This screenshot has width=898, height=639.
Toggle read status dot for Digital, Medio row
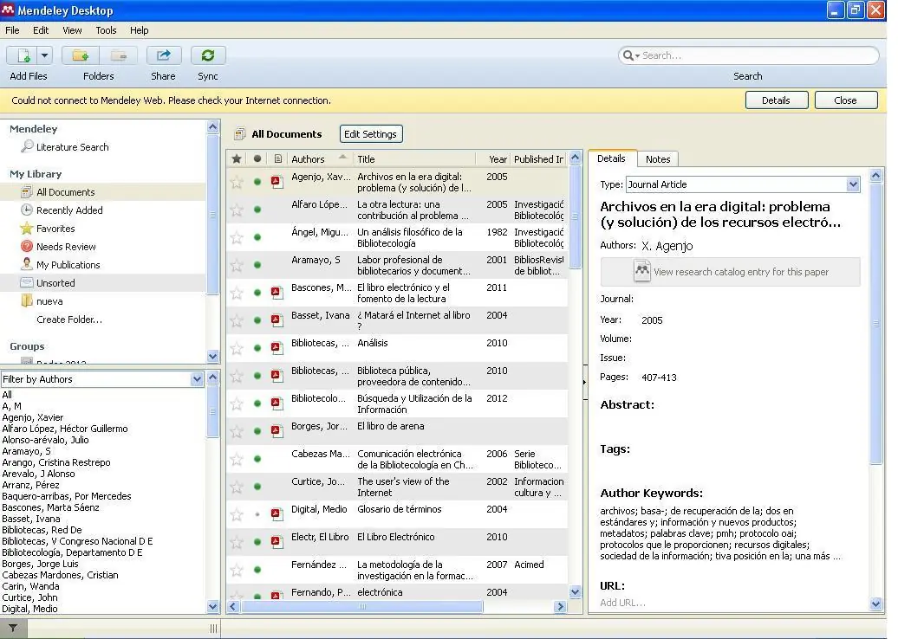point(257,515)
